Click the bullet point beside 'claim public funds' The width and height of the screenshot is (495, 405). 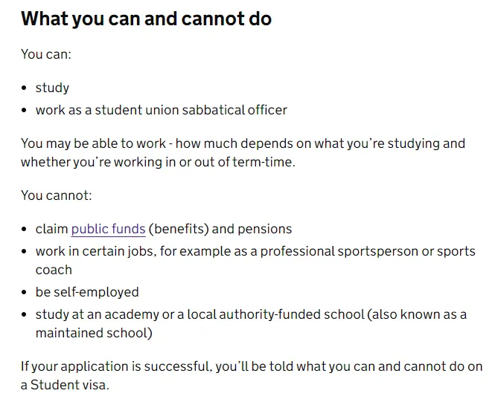pos(24,230)
